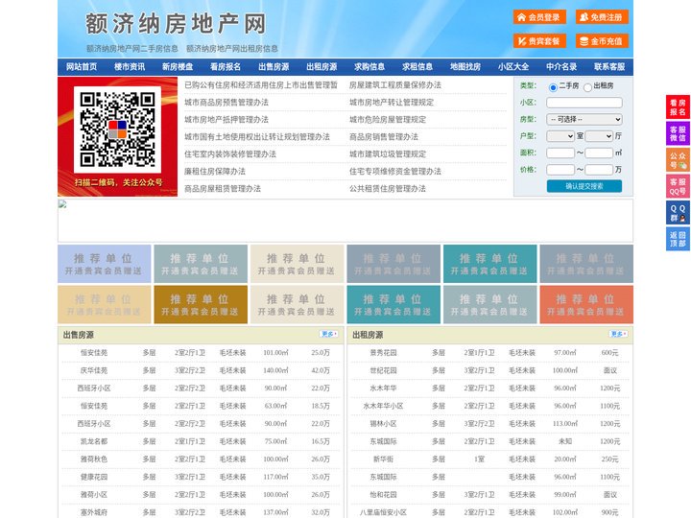Open the 贵宾套餐 VIP package button
691x518 pixels.
coord(539,41)
